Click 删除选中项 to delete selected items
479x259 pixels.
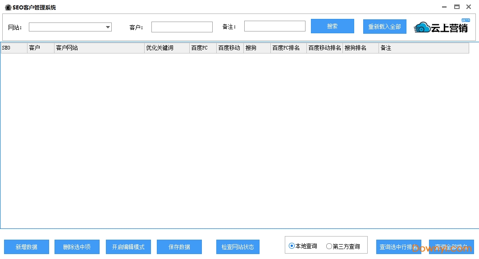pyautogui.click(x=77, y=246)
